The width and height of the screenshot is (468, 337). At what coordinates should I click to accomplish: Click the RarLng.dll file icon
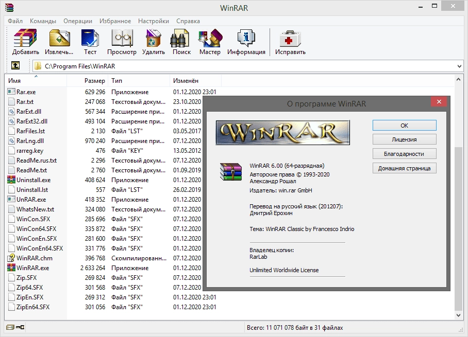11,140
